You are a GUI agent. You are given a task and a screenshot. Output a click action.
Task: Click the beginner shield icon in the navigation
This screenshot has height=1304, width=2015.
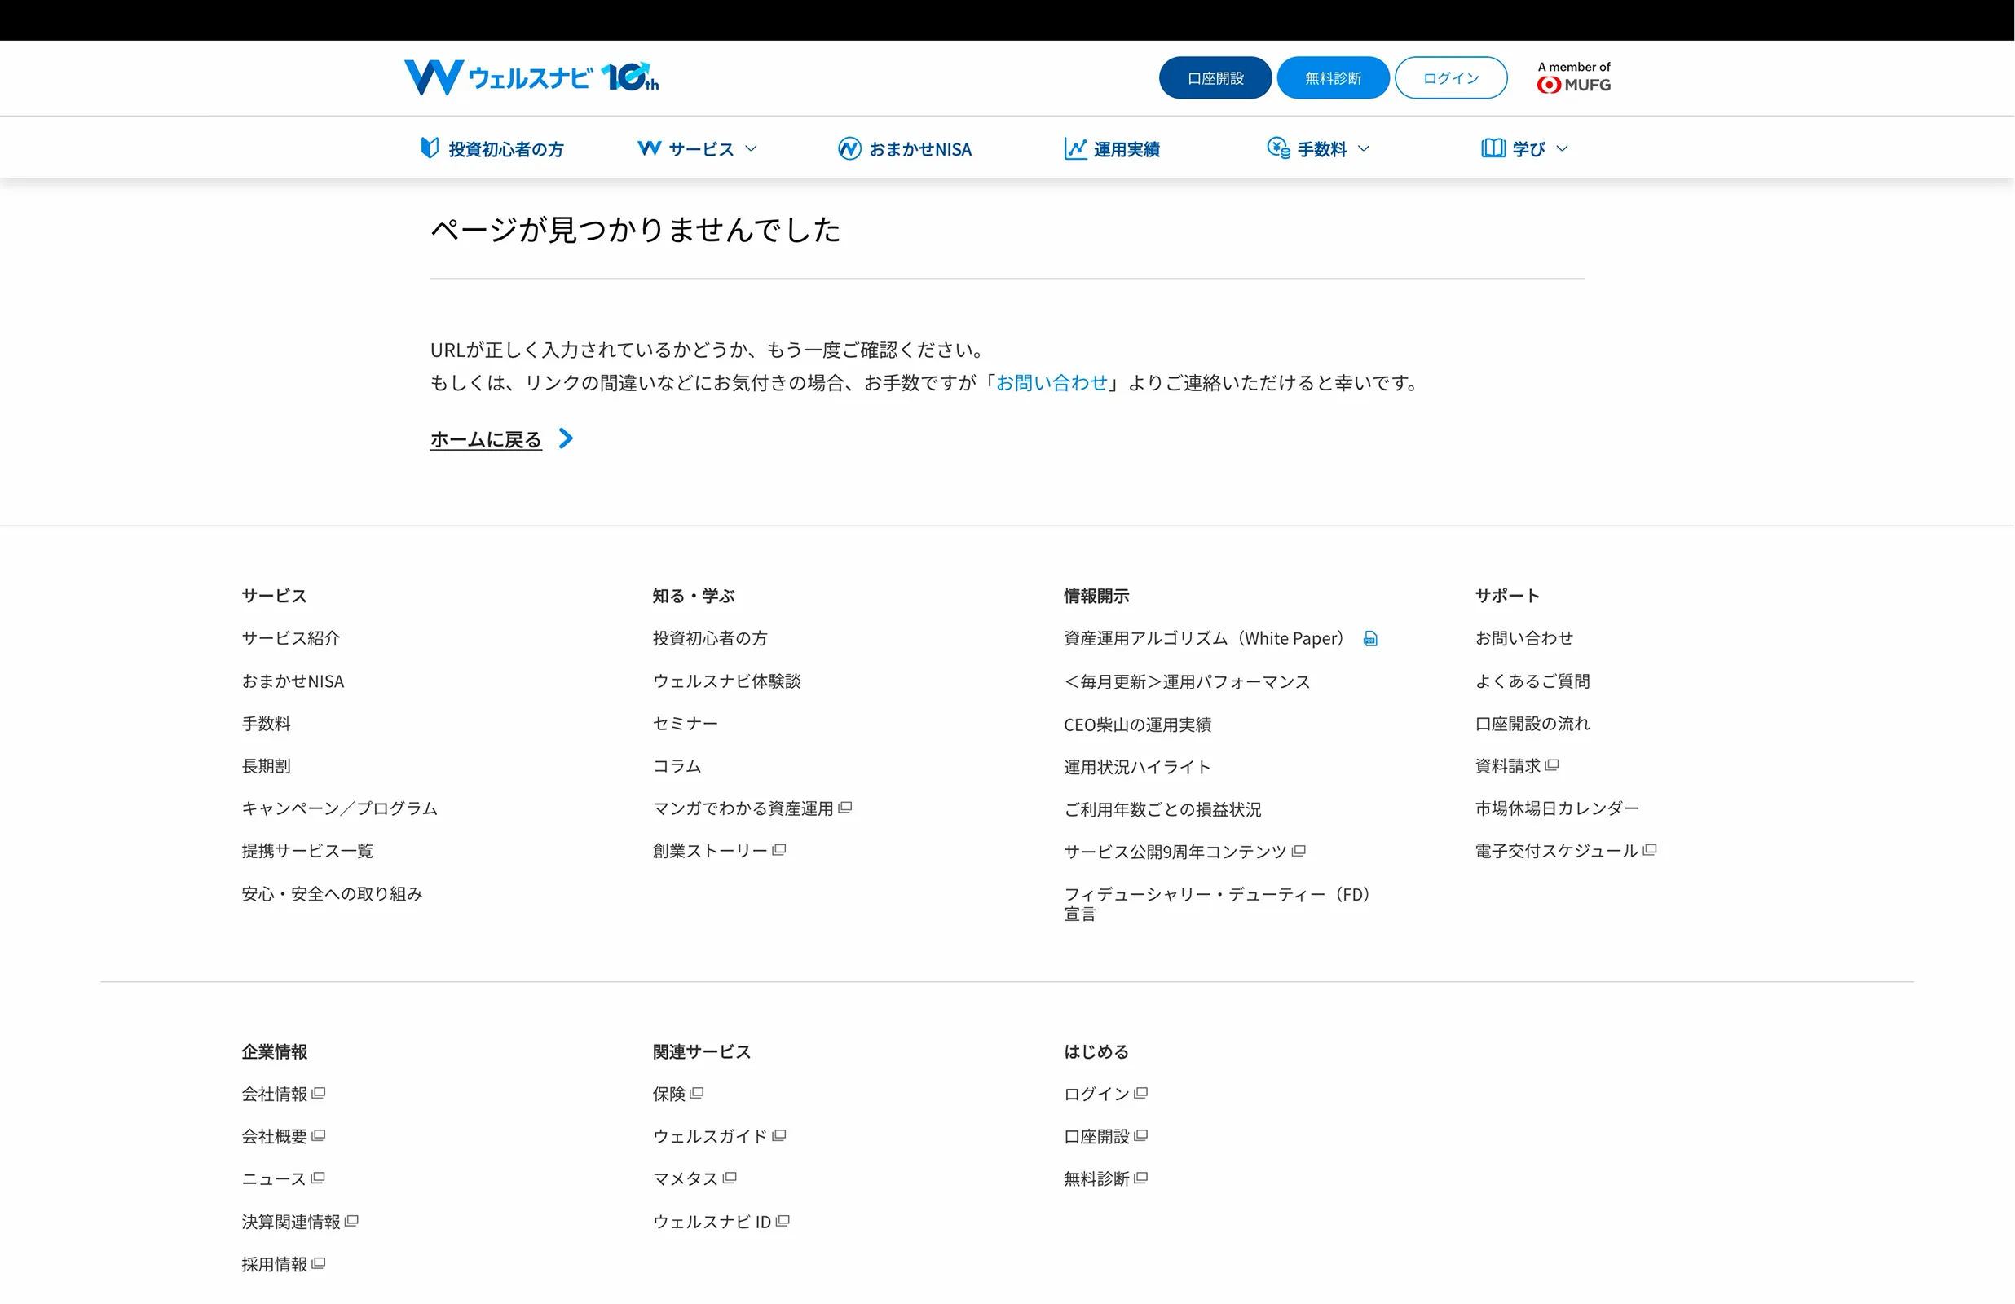tap(430, 148)
